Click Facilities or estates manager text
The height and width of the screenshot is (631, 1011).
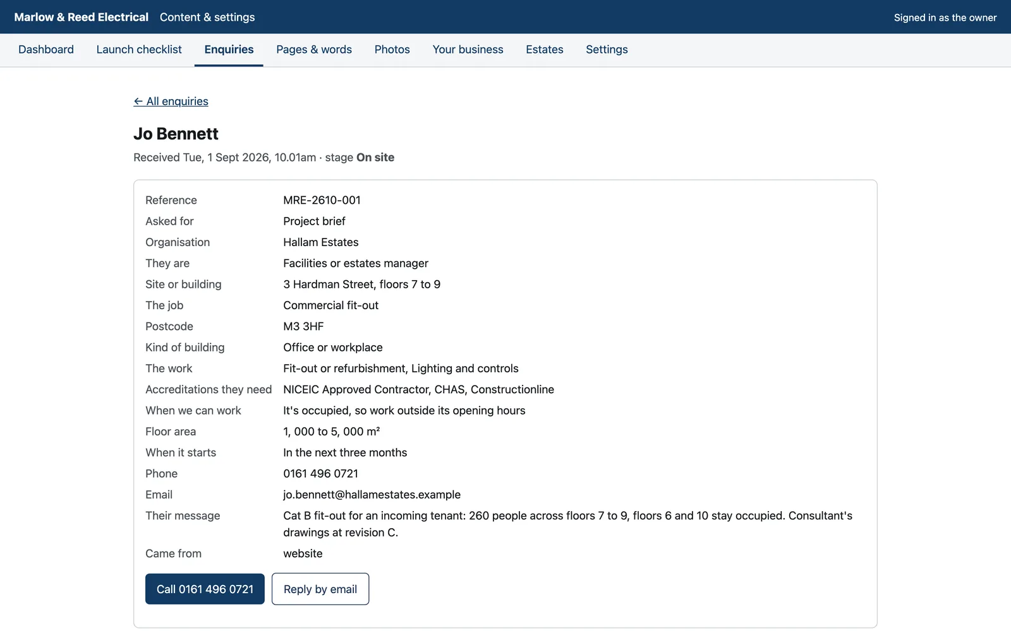pyautogui.click(x=356, y=263)
